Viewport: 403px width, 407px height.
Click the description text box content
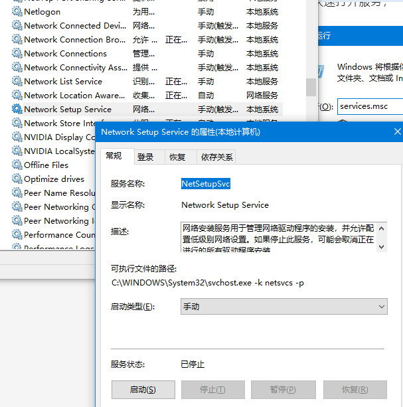pyautogui.click(x=278, y=237)
